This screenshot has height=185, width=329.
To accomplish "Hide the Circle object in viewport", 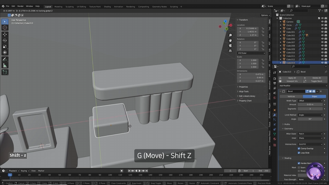I will (322, 25).
